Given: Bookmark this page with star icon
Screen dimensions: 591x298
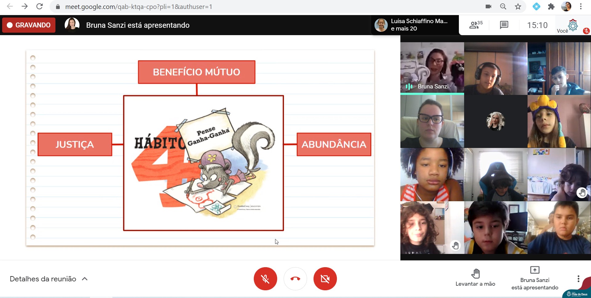Looking at the screenshot, I should click(518, 6).
